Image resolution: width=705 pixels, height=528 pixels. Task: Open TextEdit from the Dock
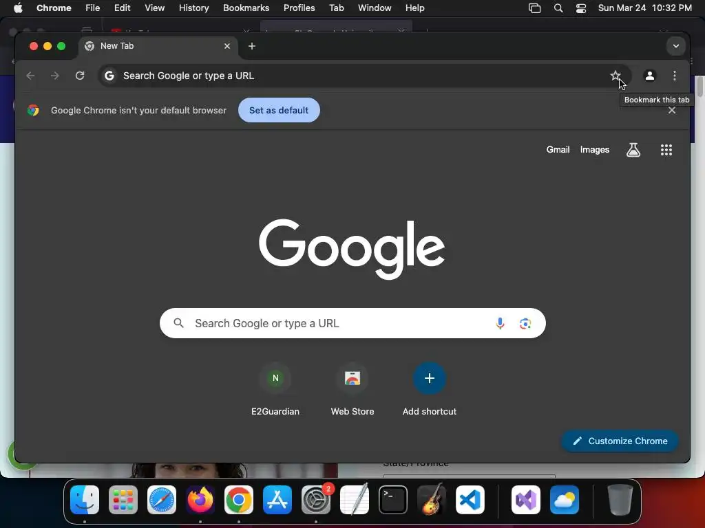pyautogui.click(x=355, y=499)
